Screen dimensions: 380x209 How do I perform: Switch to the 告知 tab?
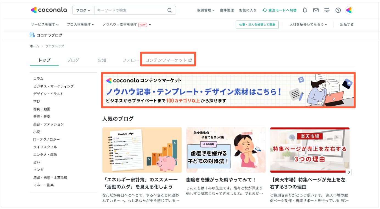[102, 60]
